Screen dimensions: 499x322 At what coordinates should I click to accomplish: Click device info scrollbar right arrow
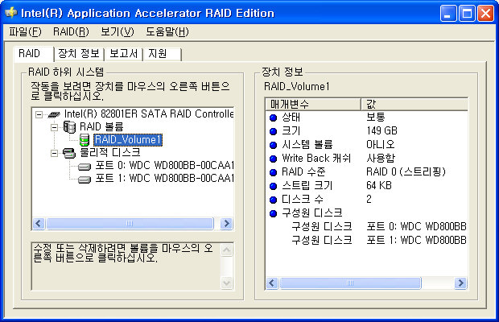click(x=460, y=283)
